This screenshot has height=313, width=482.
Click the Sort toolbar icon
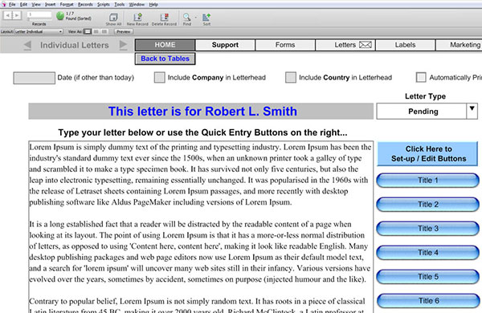tap(206, 17)
